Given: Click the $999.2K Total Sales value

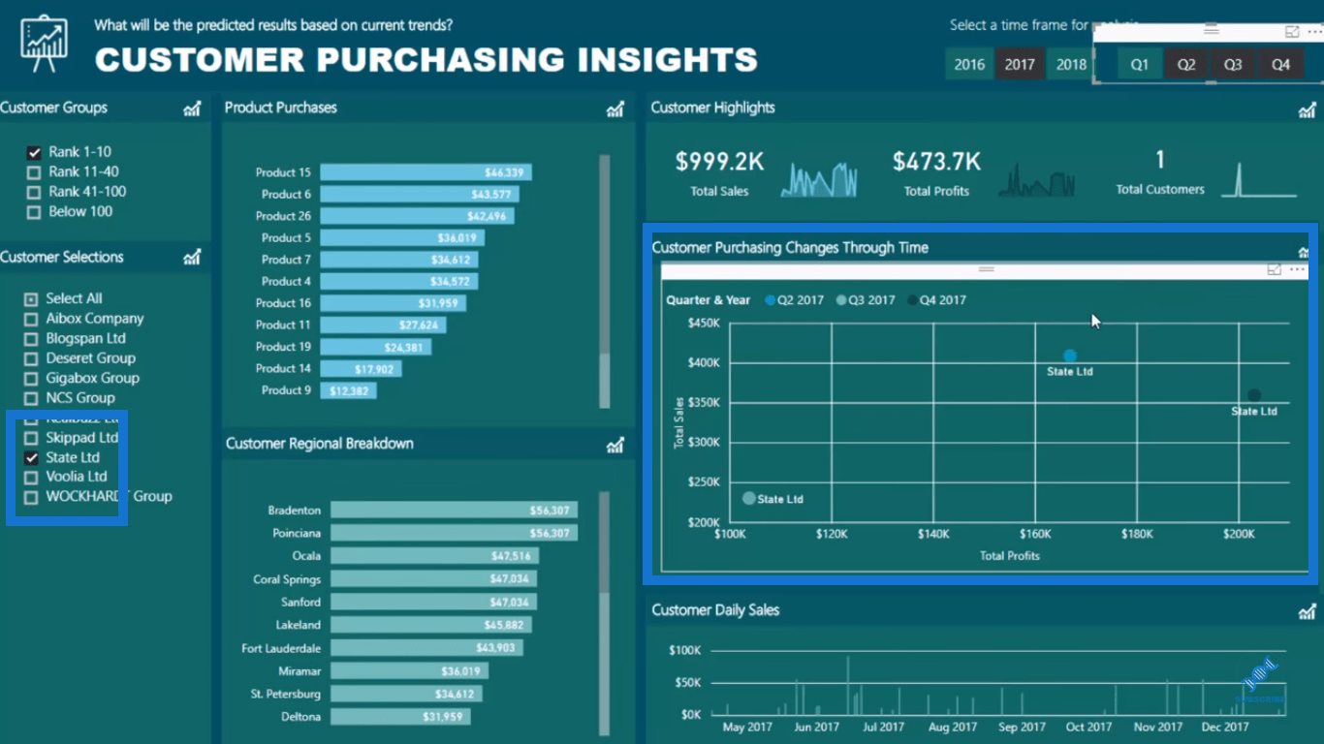Looking at the screenshot, I should click(719, 161).
